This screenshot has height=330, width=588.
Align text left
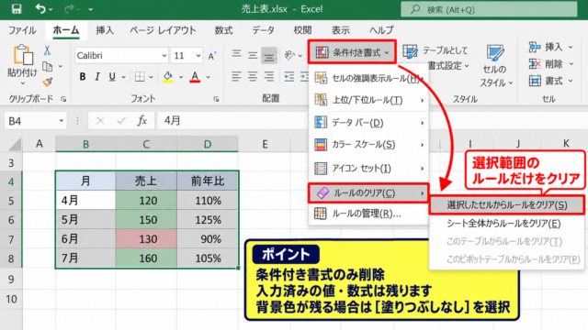pos(236,77)
